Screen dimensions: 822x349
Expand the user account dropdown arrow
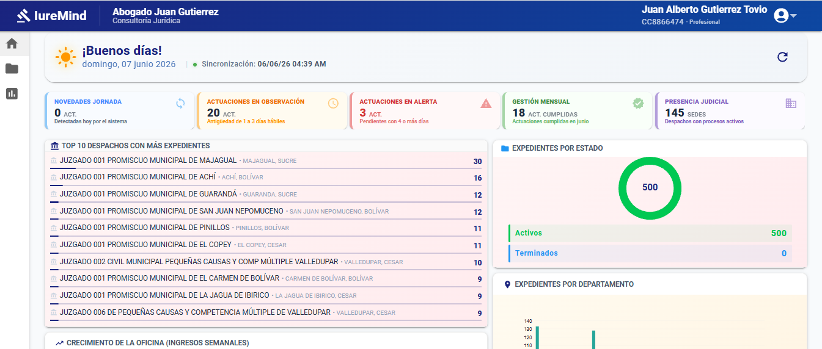click(793, 16)
